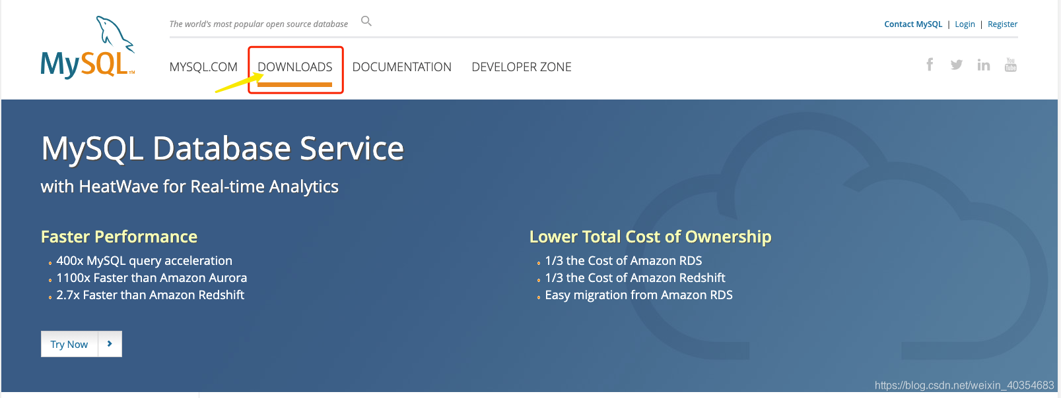Open MySQL's LinkedIn page icon

point(984,65)
